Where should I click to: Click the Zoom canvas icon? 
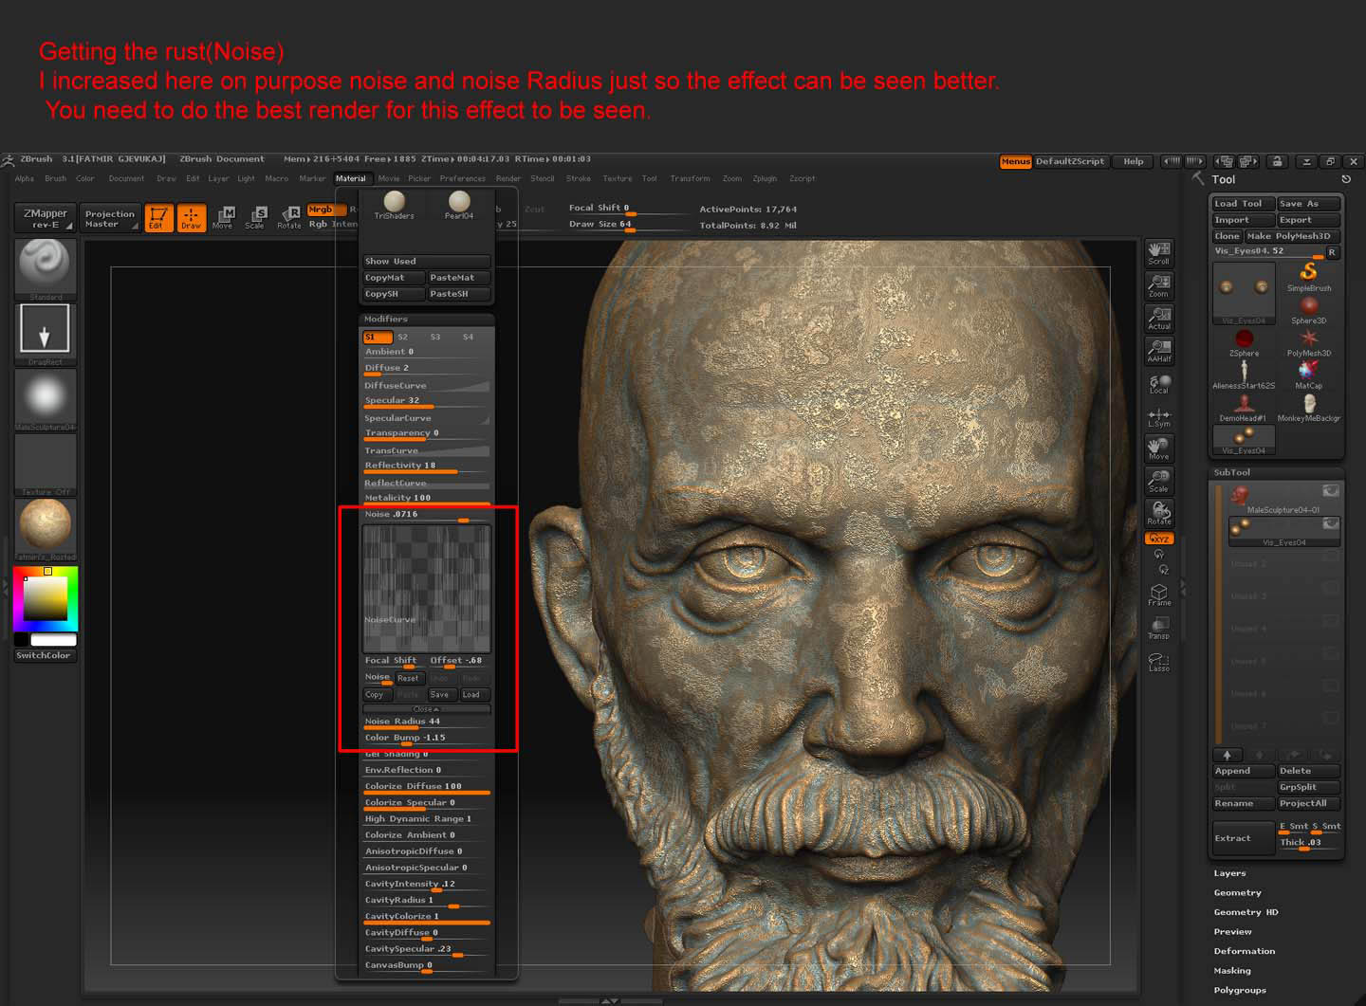[x=1159, y=285]
